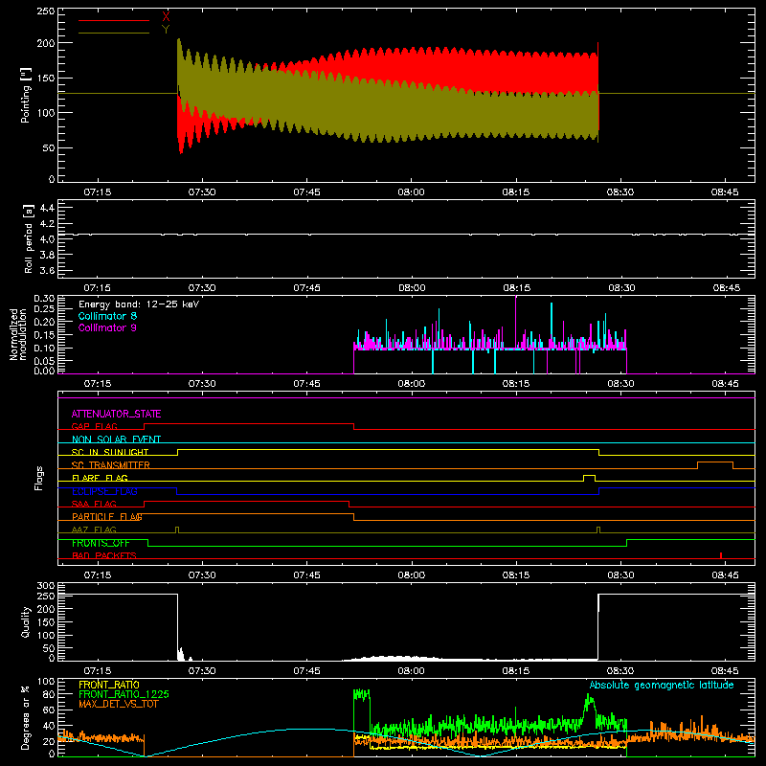Click the 0.30 tick on the modulation axis

[44, 299]
